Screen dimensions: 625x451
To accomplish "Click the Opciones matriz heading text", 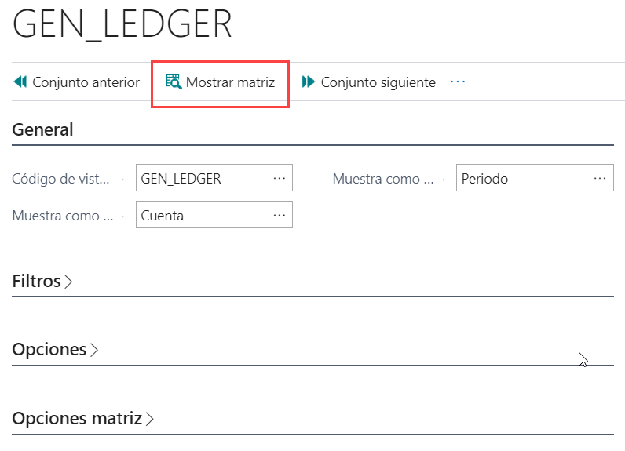I will click(76, 418).
